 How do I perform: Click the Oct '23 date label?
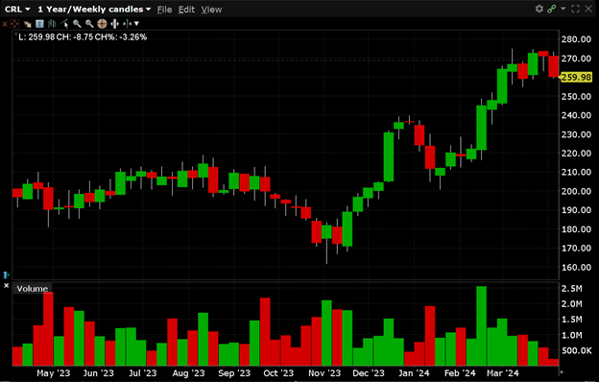(x=278, y=373)
